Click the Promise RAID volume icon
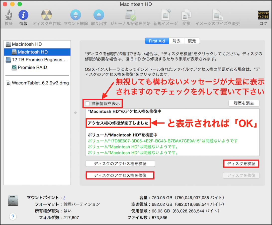This screenshot has height=225, width=272. [14, 67]
